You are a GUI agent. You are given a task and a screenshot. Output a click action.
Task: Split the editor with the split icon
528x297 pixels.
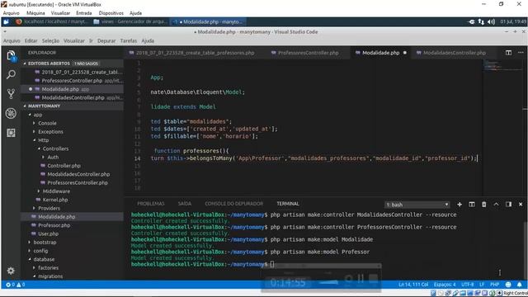pyautogui.click(x=508, y=53)
